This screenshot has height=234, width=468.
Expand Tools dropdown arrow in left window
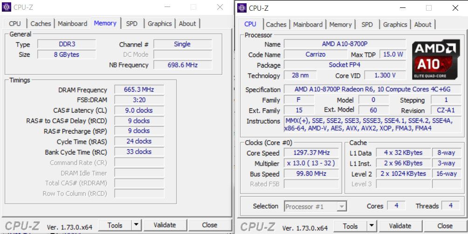(137, 225)
